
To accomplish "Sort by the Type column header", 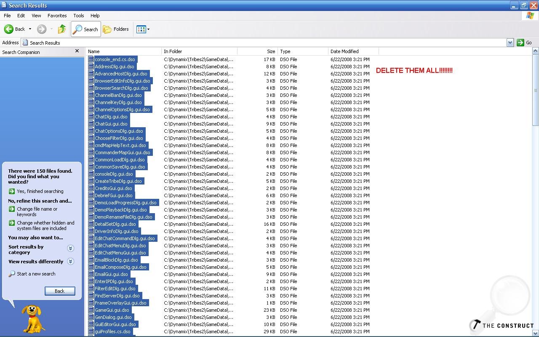I will click(303, 51).
